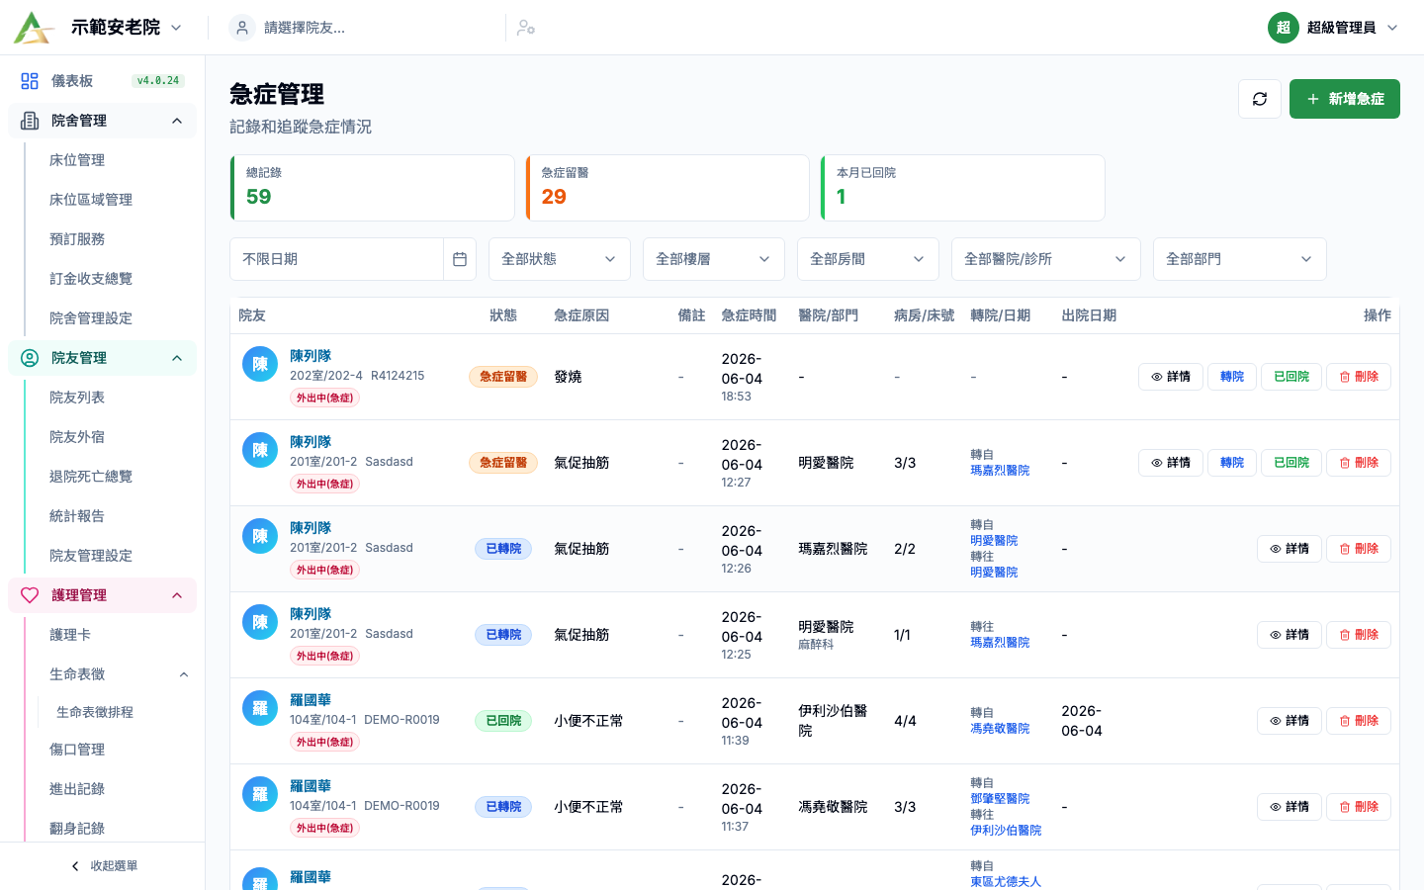
Task: Open the 全部樓層 filter dropdown
Action: 714,259
